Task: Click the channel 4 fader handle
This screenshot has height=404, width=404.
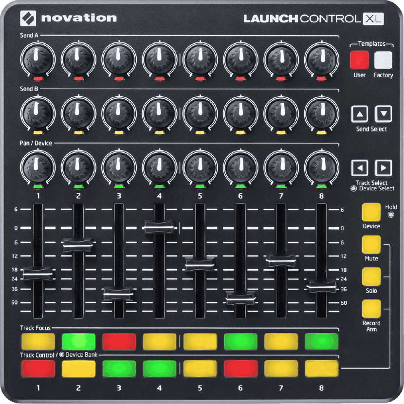Action: pyautogui.click(x=159, y=227)
